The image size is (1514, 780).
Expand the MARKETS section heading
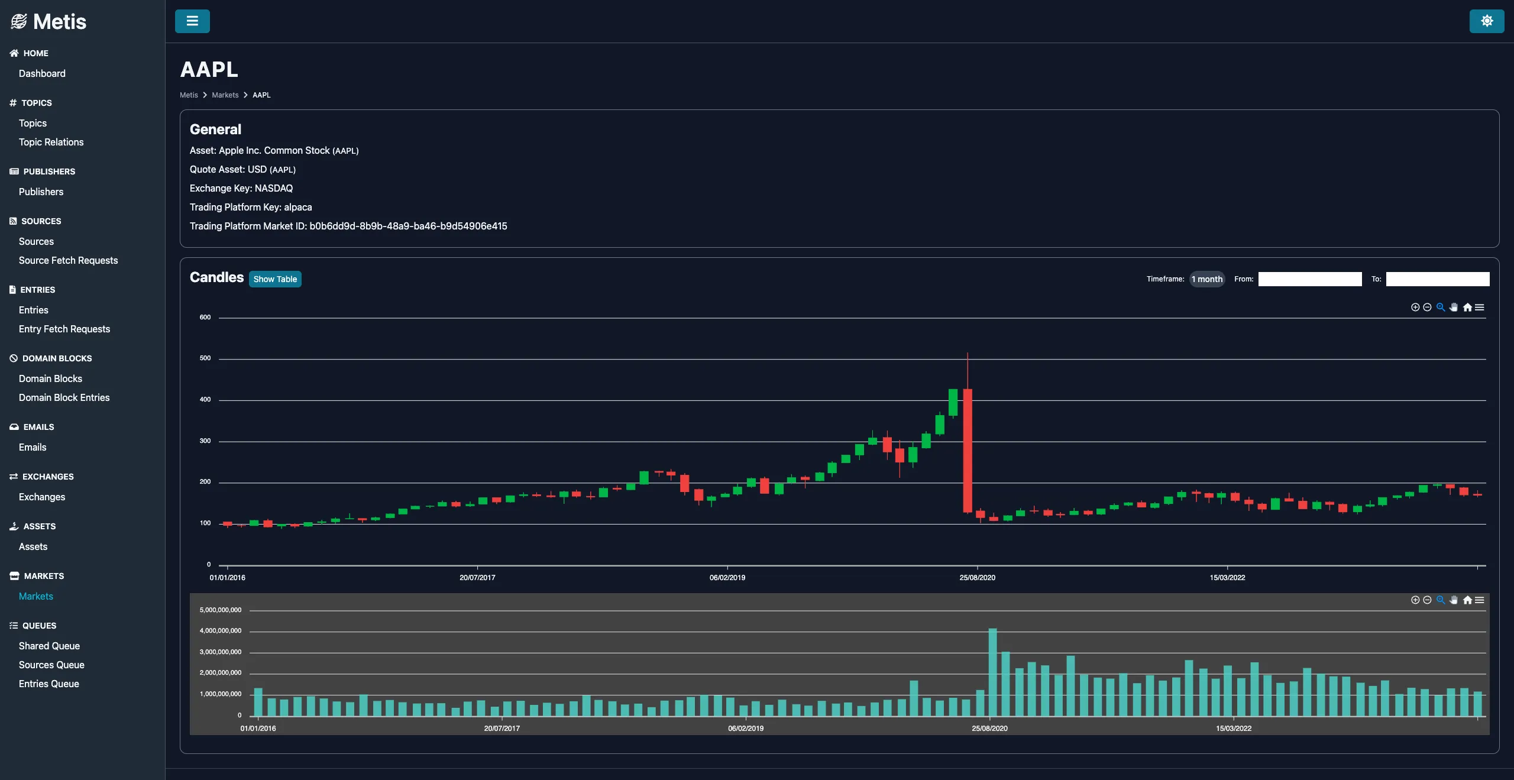click(44, 575)
